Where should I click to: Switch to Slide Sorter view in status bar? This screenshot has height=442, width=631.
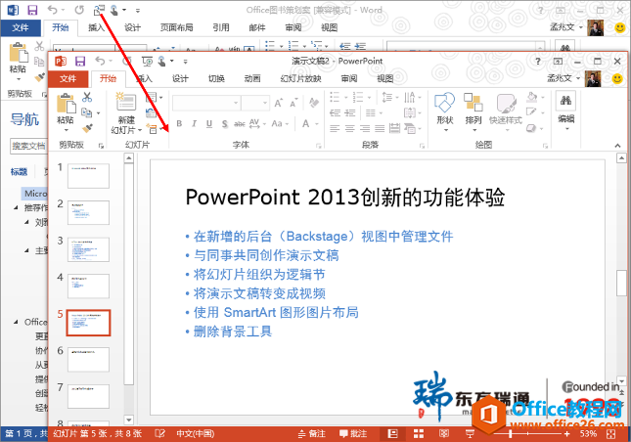(x=419, y=433)
